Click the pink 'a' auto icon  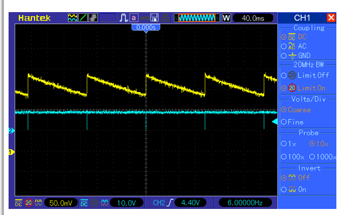pyautogui.click(x=134, y=18)
